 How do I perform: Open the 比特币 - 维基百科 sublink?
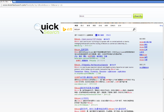(82, 61)
